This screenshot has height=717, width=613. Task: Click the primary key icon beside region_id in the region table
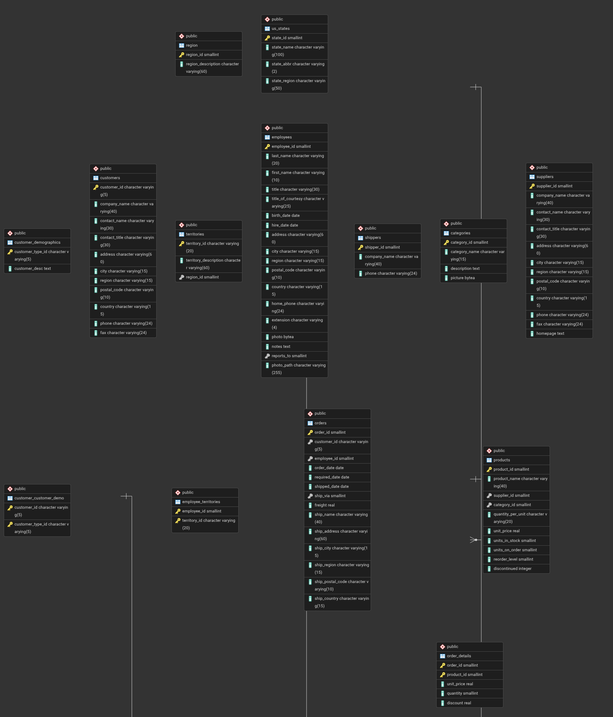182,55
